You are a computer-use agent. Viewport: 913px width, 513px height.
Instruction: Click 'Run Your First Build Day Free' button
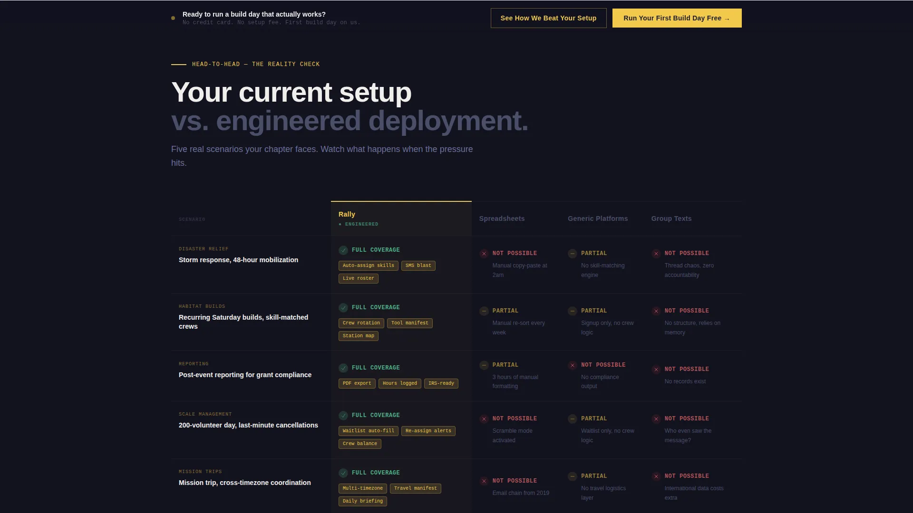click(x=677, y=18)
